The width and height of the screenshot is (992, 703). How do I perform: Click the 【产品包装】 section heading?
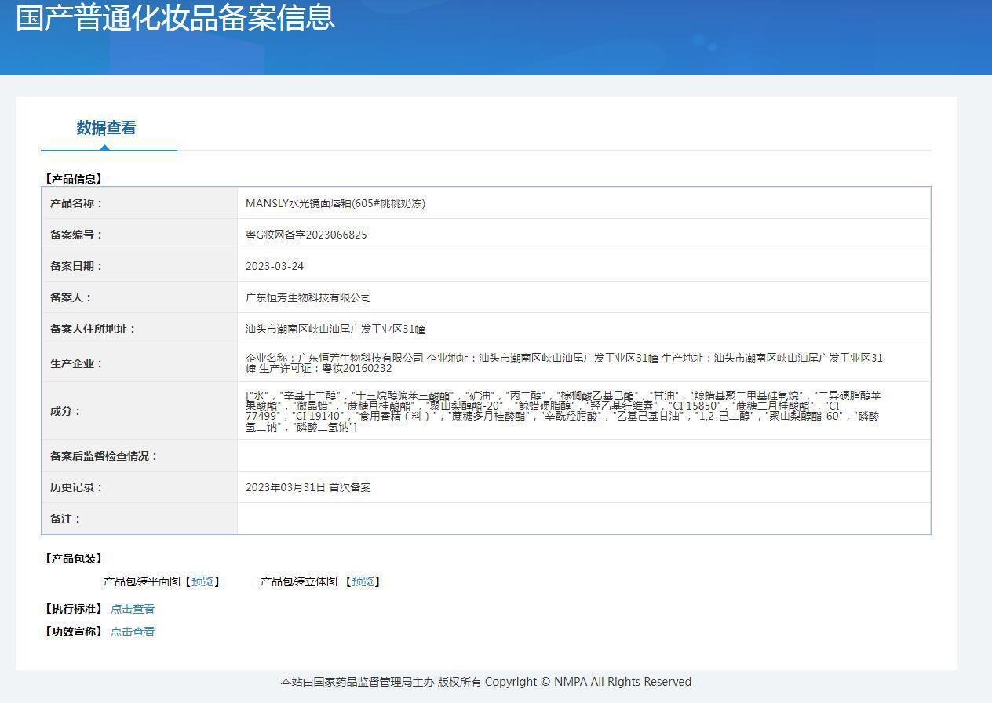[74, 559]
